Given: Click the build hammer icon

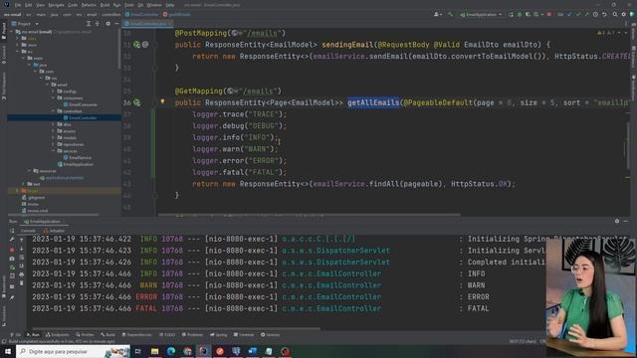Looking at the screenshot, I should click(450, 14).
